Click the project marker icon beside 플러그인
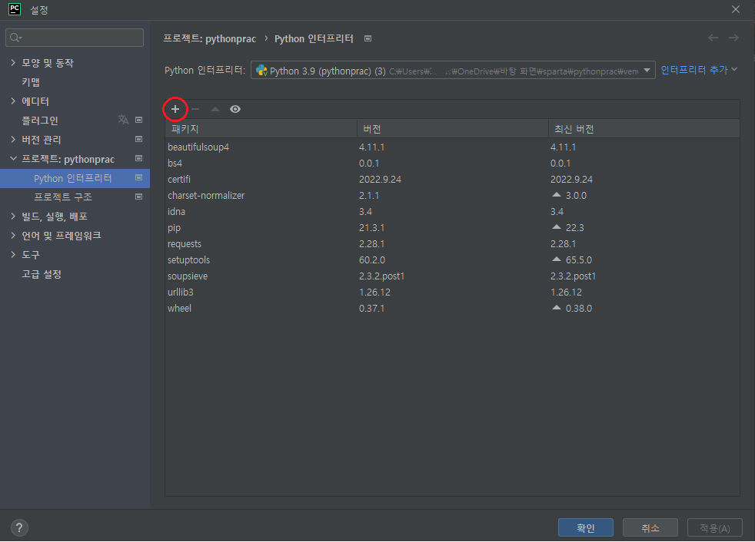 tap(138, 120)
